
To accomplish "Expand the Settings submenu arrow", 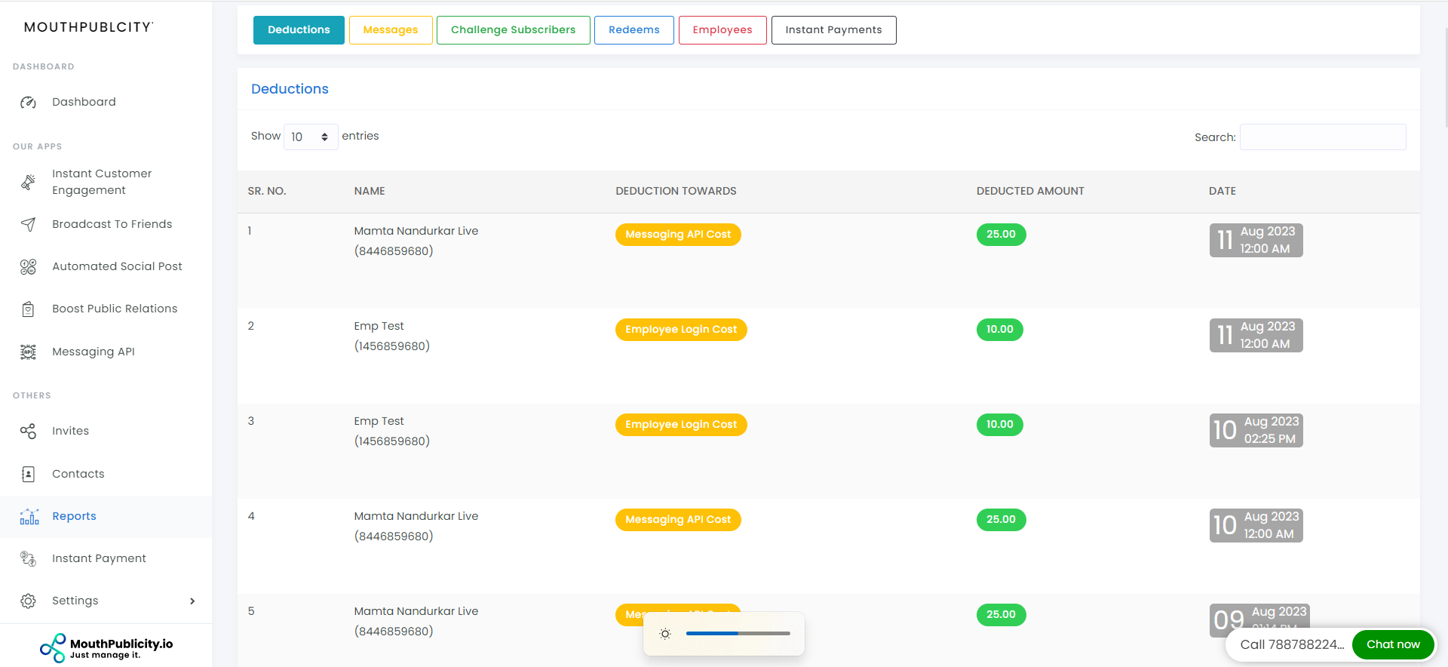I will 192,601.
